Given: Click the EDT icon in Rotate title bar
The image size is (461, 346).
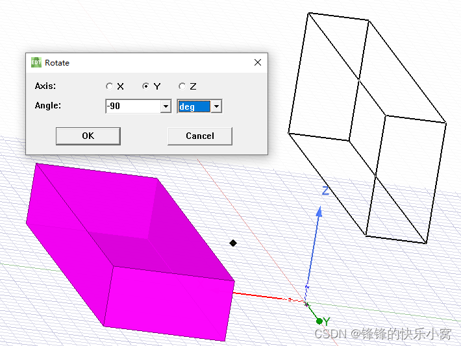Looking at the screenshot, I should (36, 62).
